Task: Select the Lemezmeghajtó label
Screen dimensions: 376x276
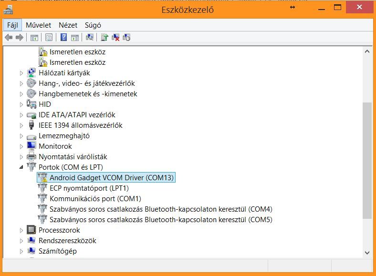Action: click(x=64, y=135)
